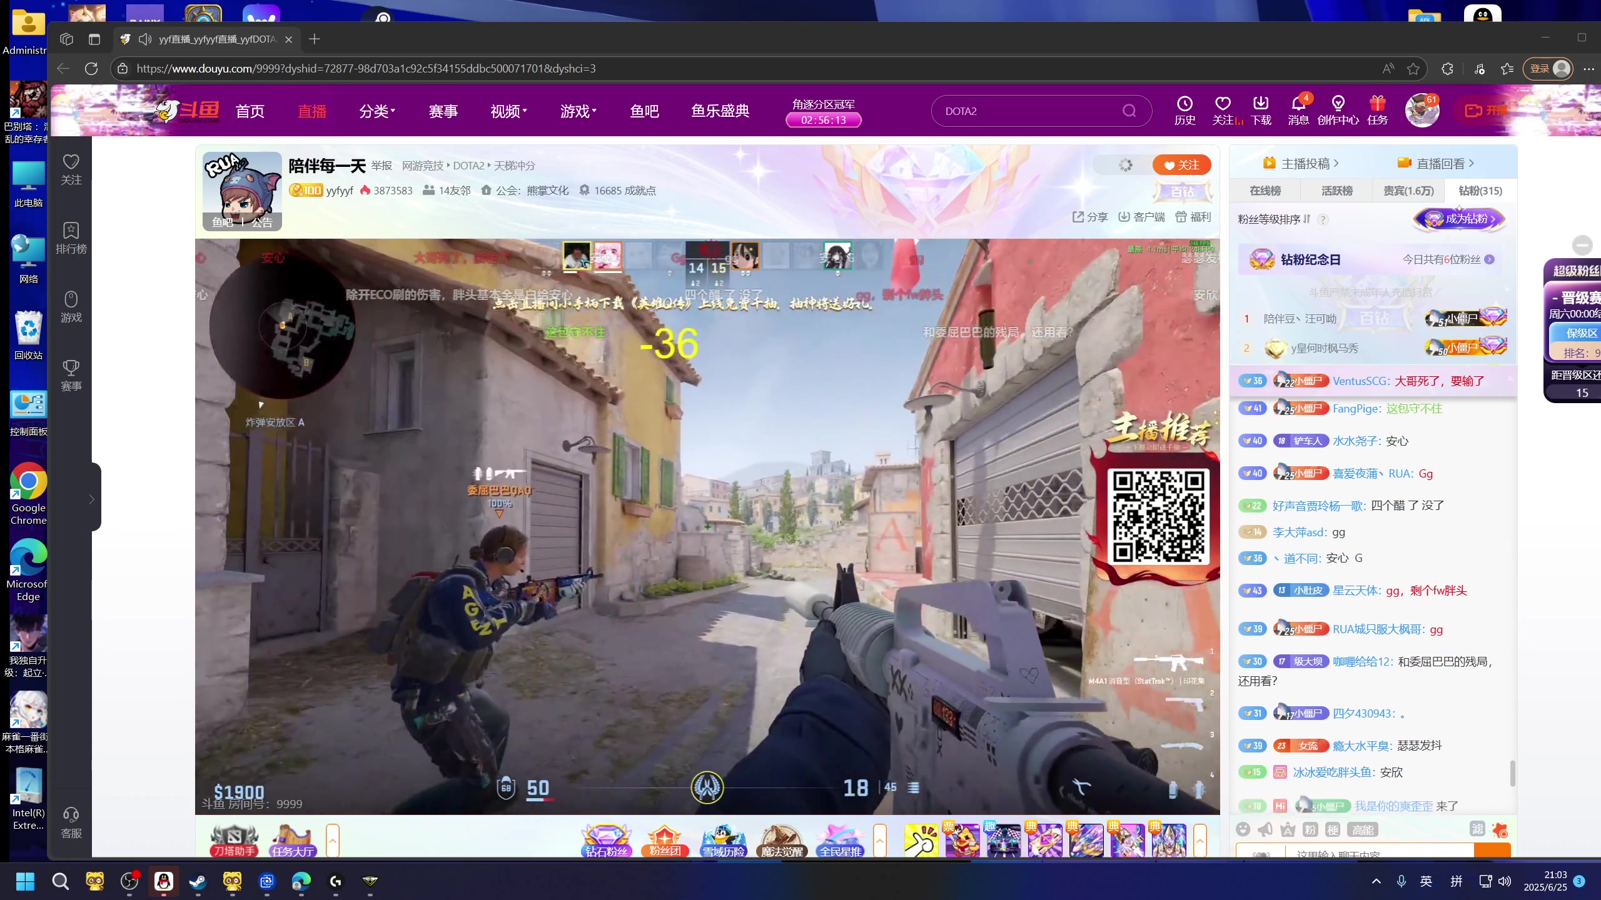Open the 雪域历险 penguin icon
Screen dimensions: 1601x900
[723, 839]
